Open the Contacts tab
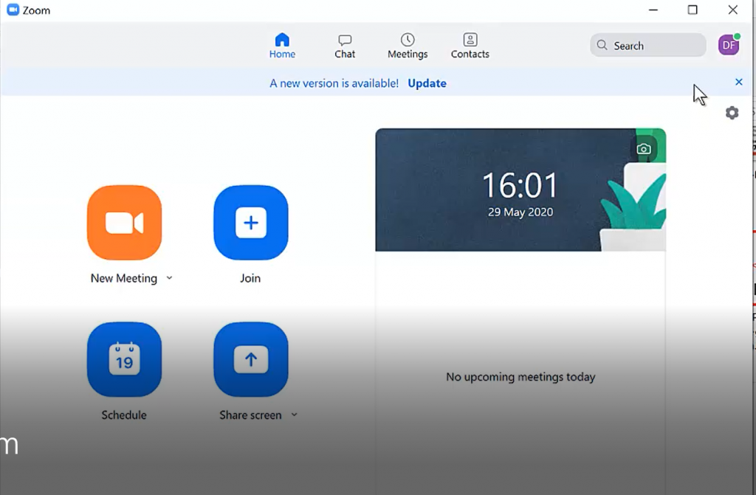The width and height of the screenshot is (756, 495). click(470, 46)
